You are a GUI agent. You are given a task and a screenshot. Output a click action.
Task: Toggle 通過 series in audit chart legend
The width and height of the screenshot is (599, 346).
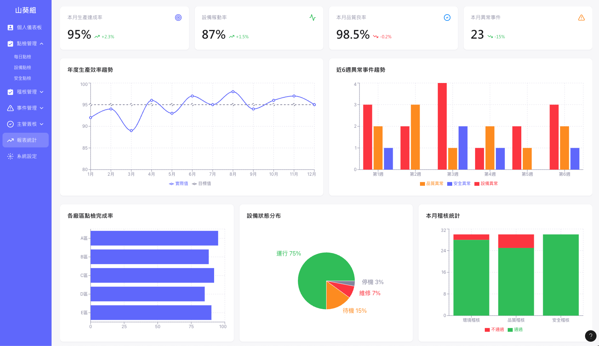[515, 330]
